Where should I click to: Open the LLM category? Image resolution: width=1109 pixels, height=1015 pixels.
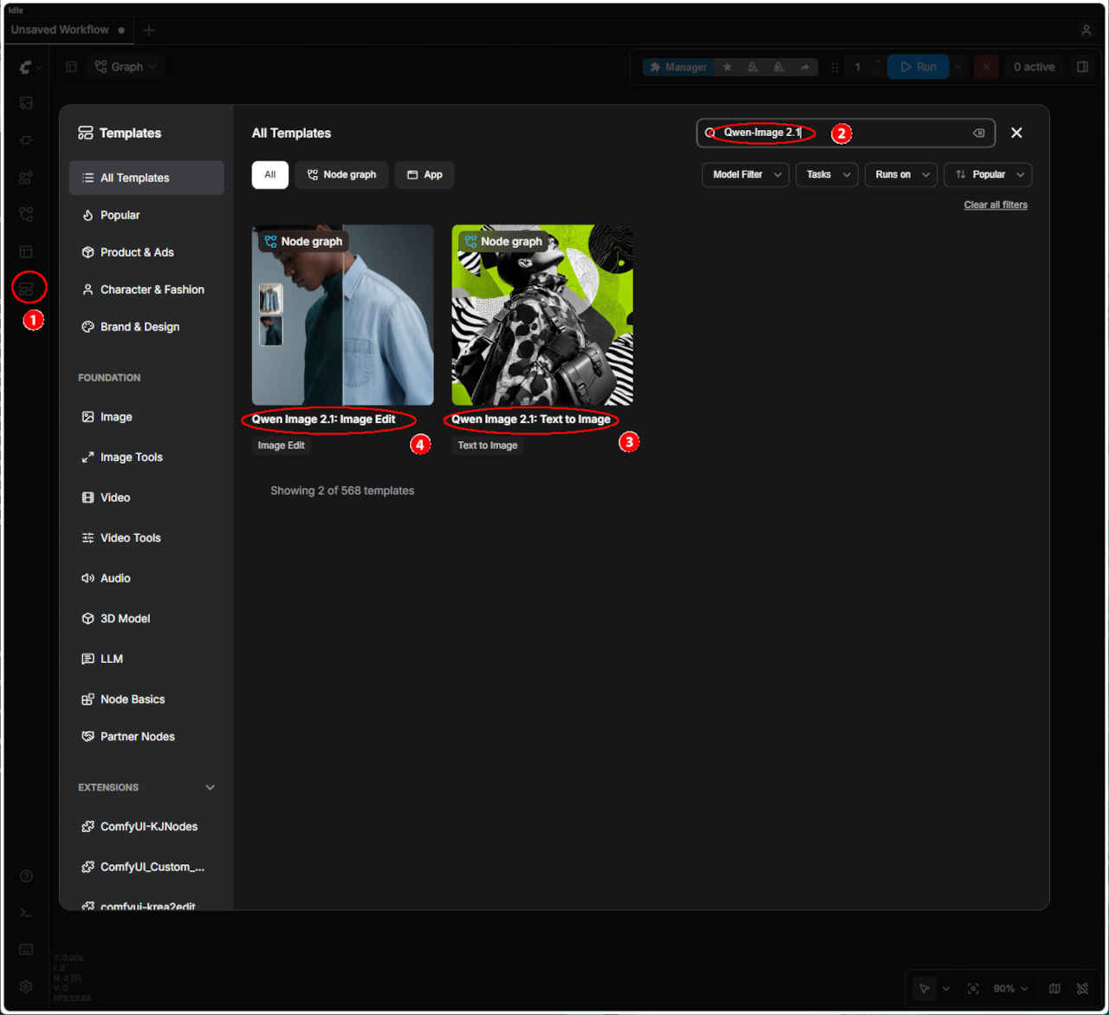pyautogui.click(x=146, y=659)
